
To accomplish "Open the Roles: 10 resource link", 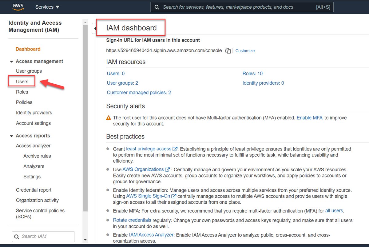I will tap(252, 73).
